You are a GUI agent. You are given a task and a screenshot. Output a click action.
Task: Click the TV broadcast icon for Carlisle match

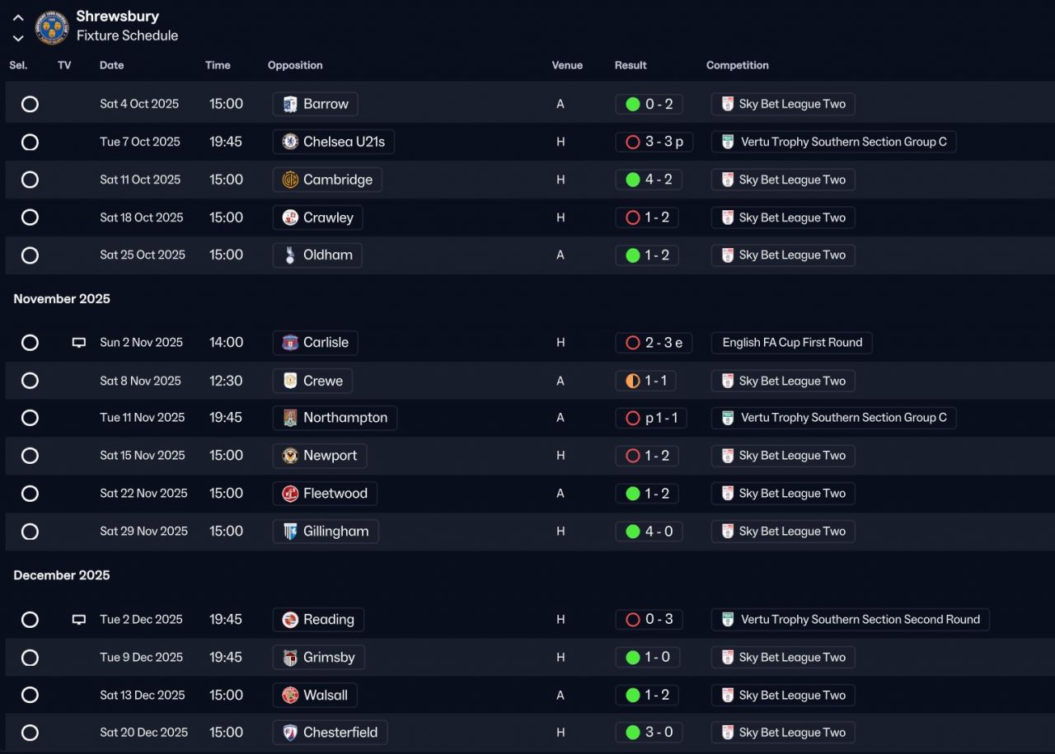(x=79, y=343)
